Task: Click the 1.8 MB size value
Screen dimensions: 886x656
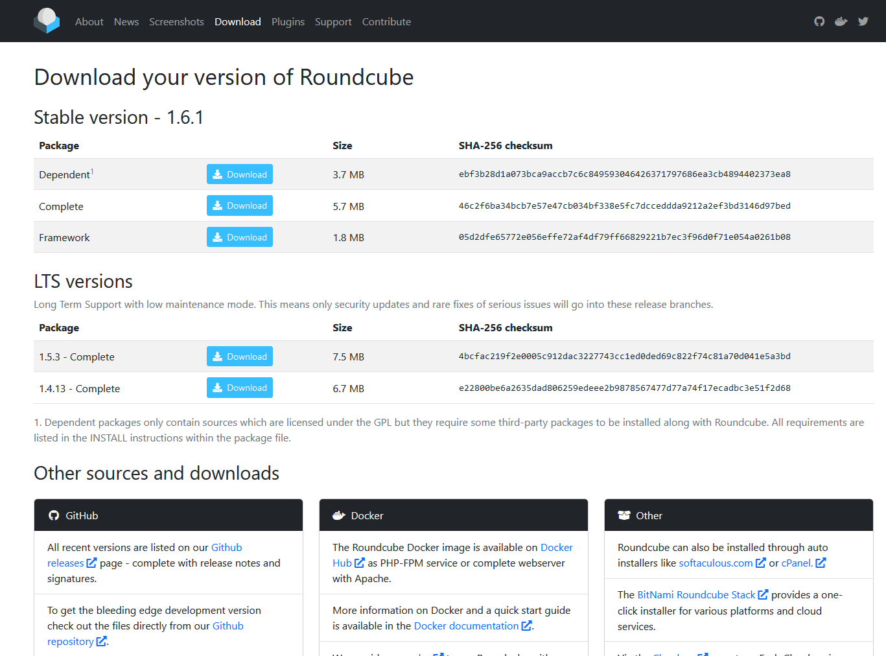Action: point(349,238)
